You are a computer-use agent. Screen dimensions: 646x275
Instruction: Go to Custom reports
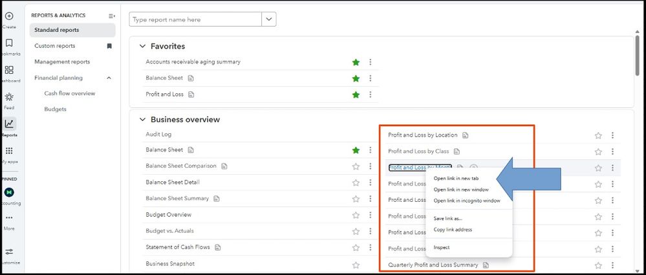(55, 46)
